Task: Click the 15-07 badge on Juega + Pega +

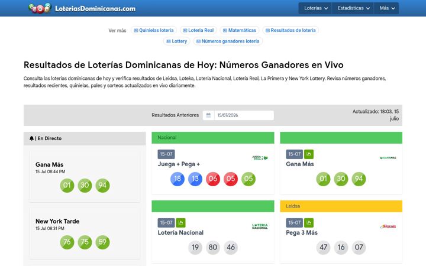Action: tap(166, 154)
